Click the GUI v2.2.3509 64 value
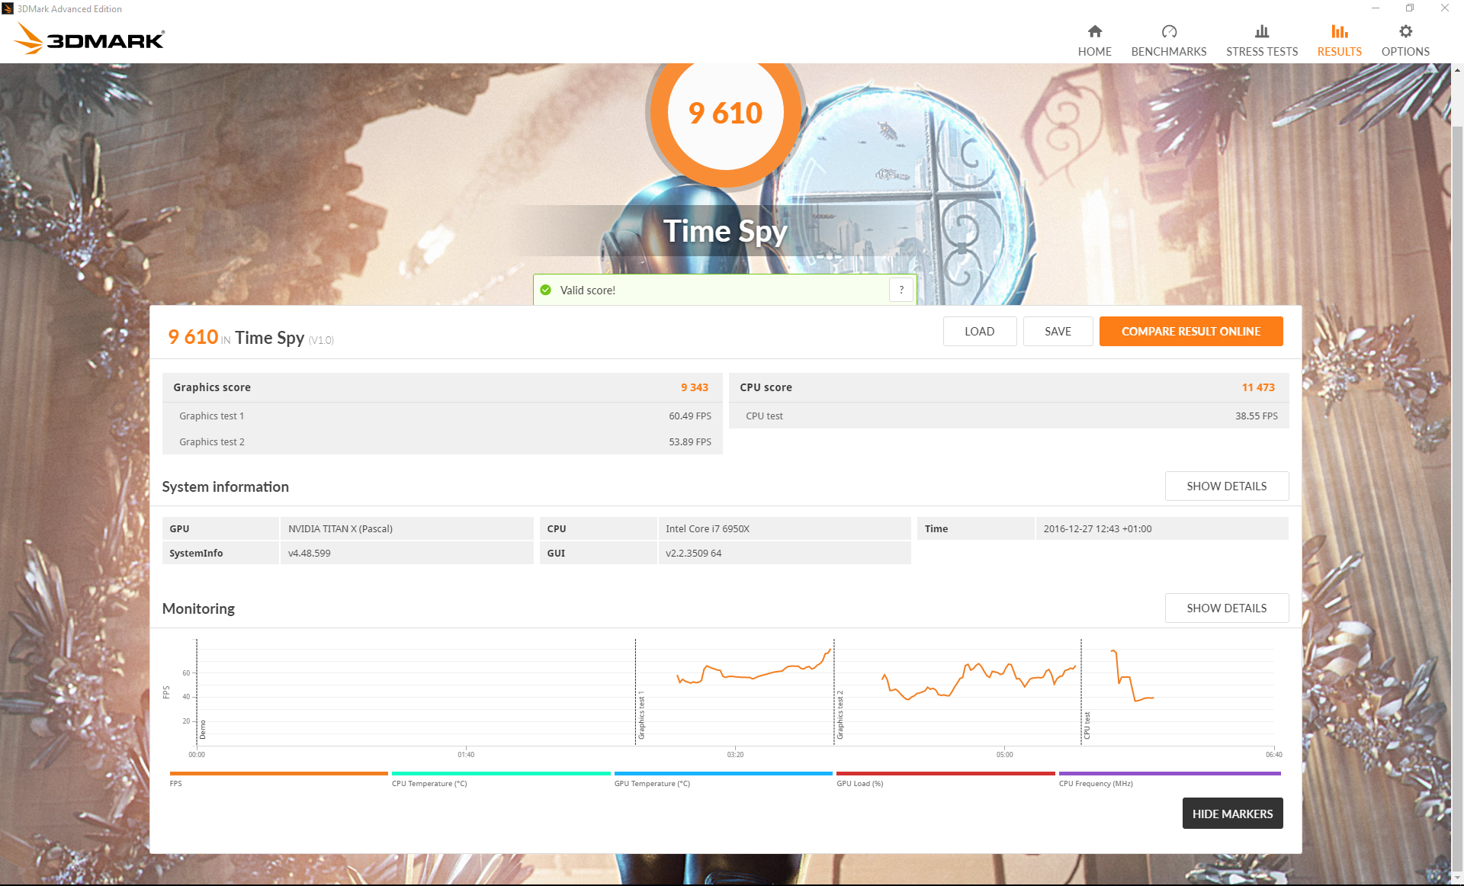This screenshot has height=886, width=1464. point(693,553)
